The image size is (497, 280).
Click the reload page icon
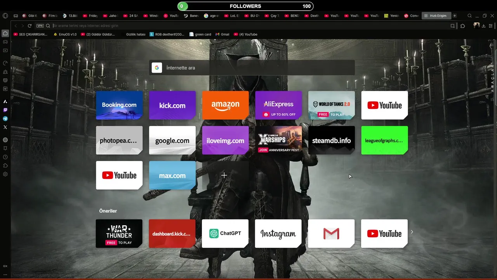(x=30, y=26)
